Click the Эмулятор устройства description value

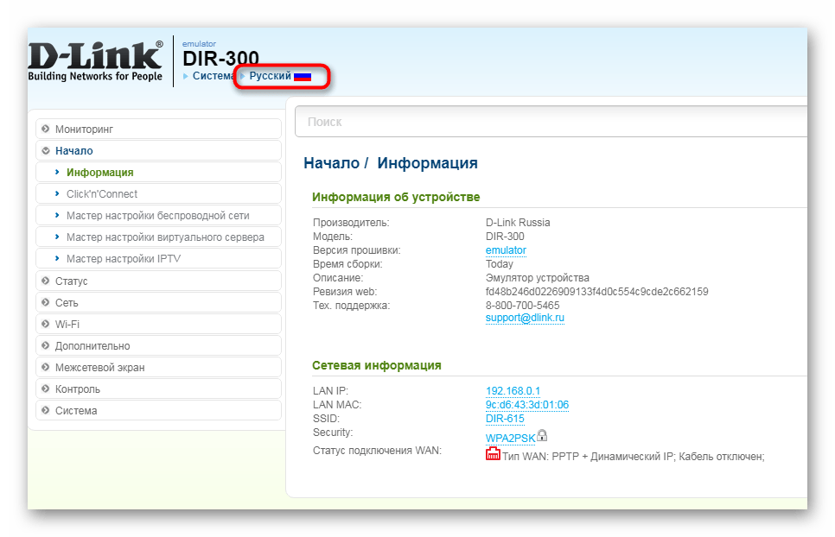click(x=538, y=277)
